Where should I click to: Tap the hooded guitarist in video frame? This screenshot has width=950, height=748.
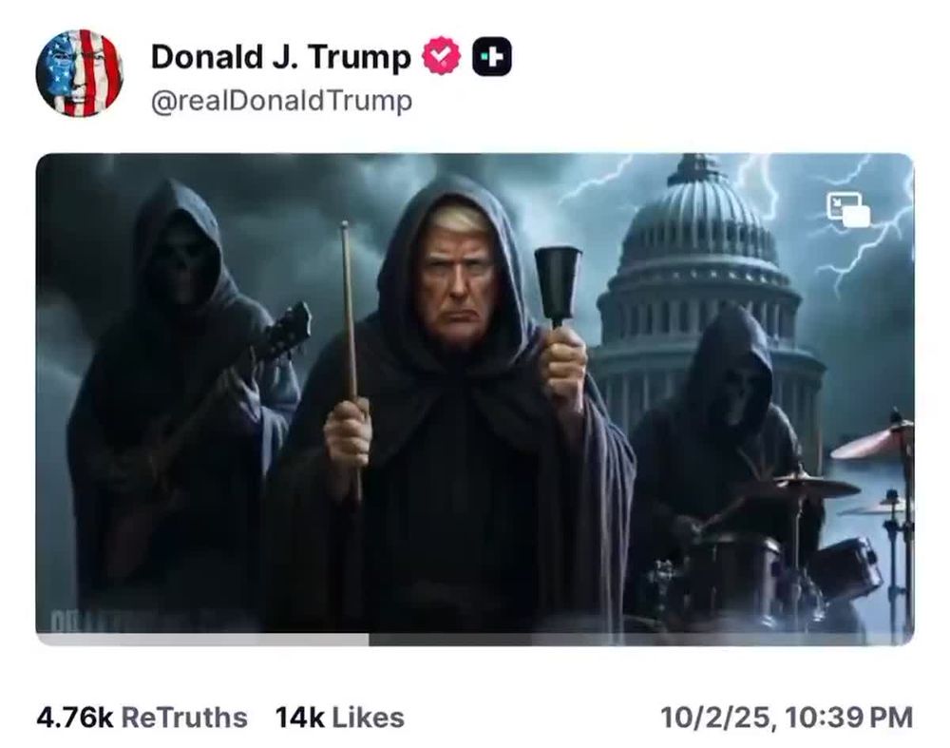pyautogui.click(x=181, y=388)
